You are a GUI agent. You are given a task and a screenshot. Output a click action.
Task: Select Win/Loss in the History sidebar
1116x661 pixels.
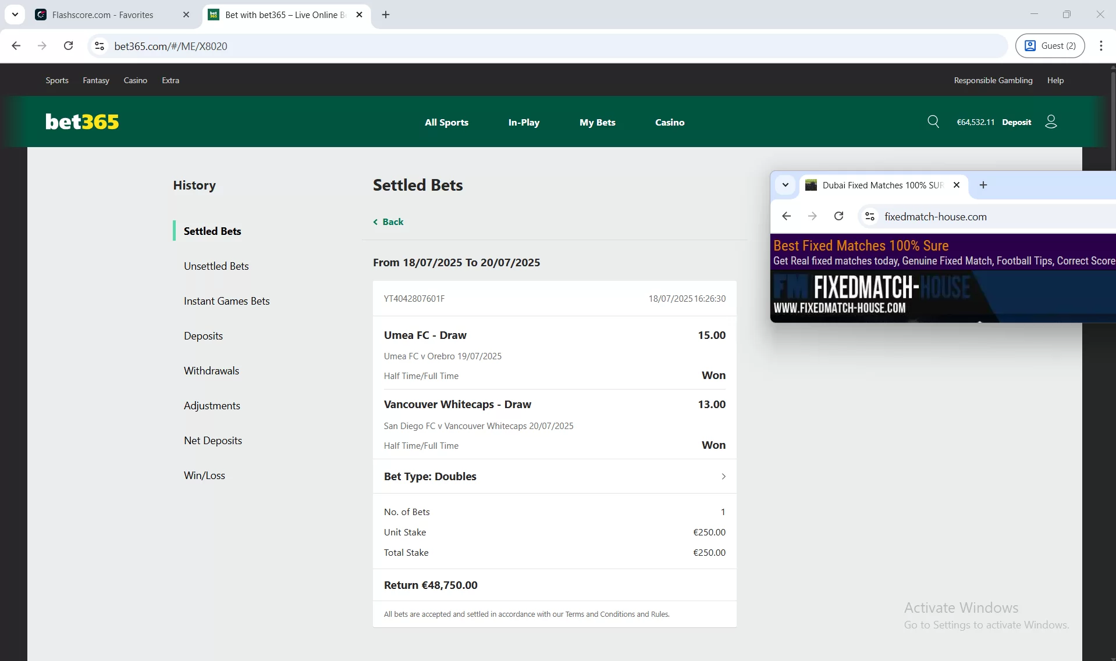click(x=204, y=475)
